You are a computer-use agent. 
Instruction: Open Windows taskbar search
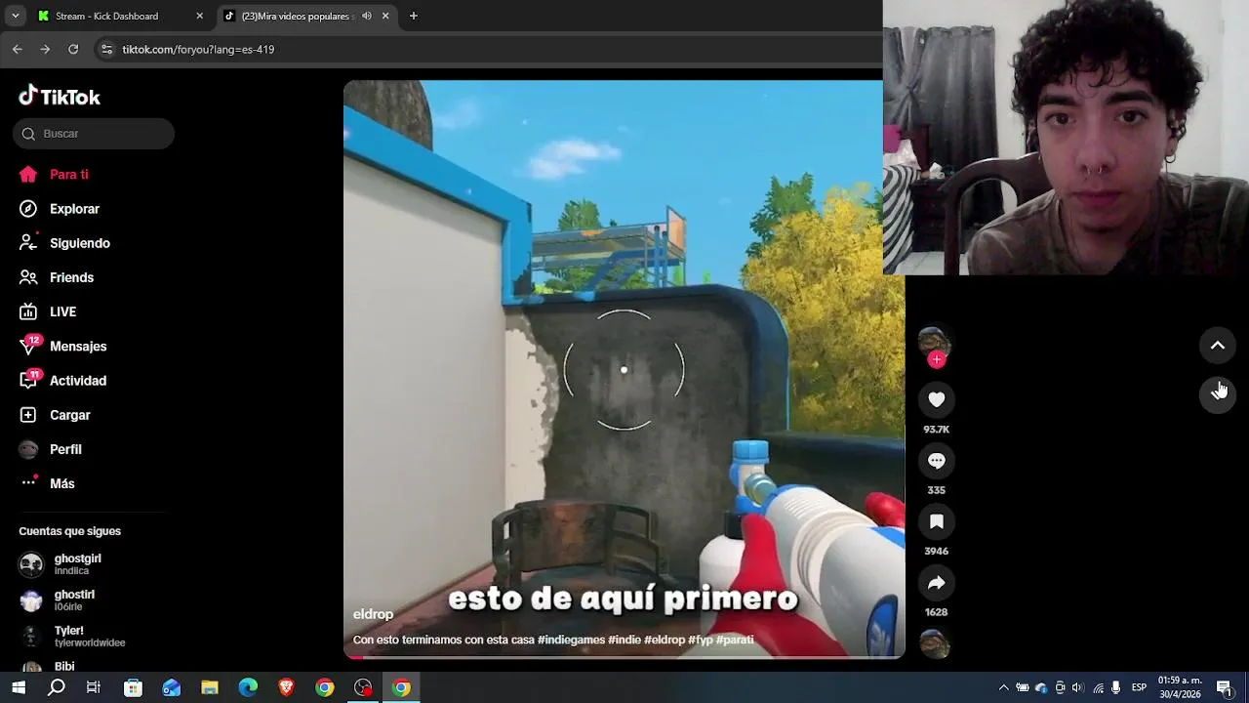click(x=57, y=687)
